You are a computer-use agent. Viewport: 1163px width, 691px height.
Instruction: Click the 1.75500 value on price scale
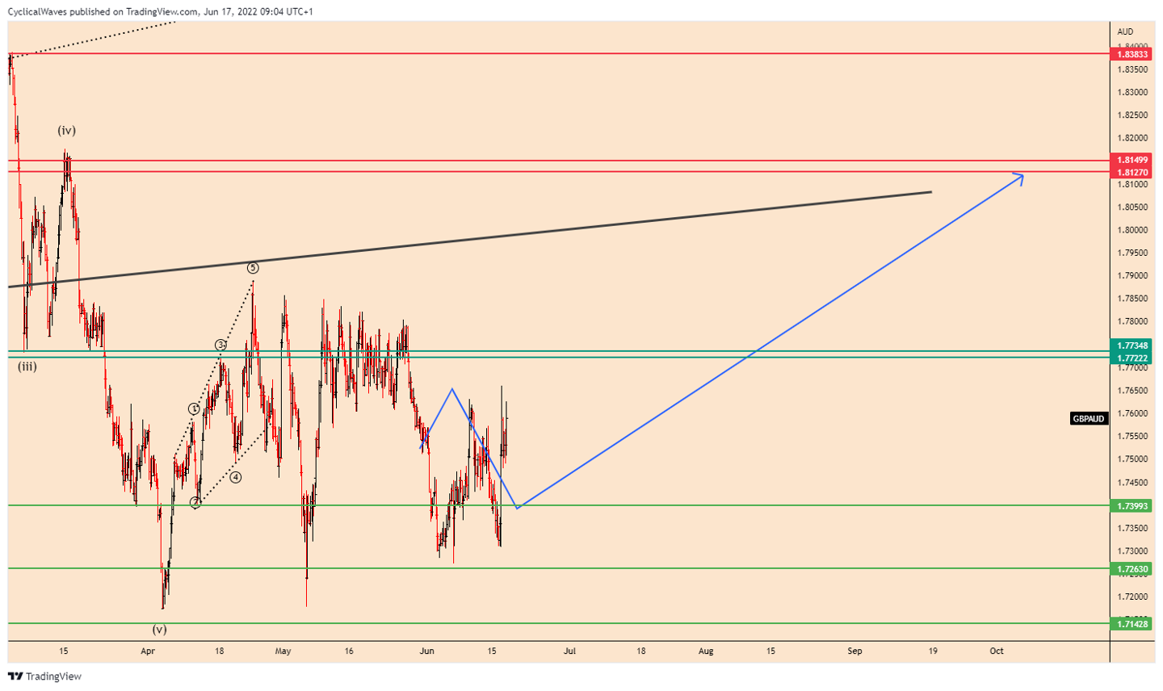pos(1132,436)
